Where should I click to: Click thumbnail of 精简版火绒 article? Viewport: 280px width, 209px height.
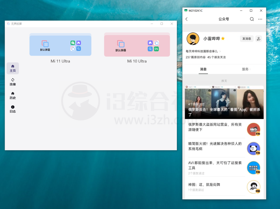tap(253, 149)
